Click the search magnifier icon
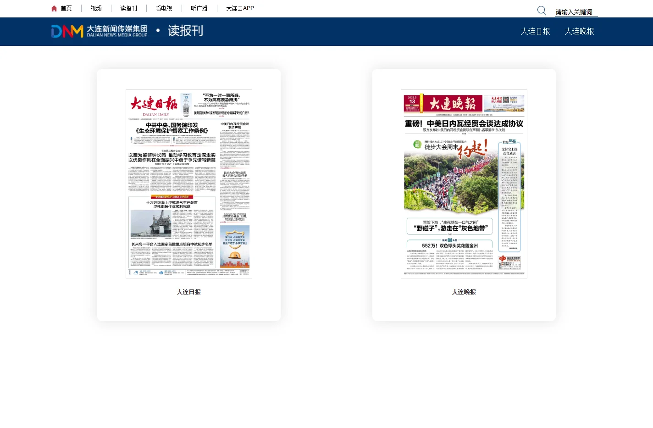The height and width of the screenshot is (428, 653). (x=542, y=11)
